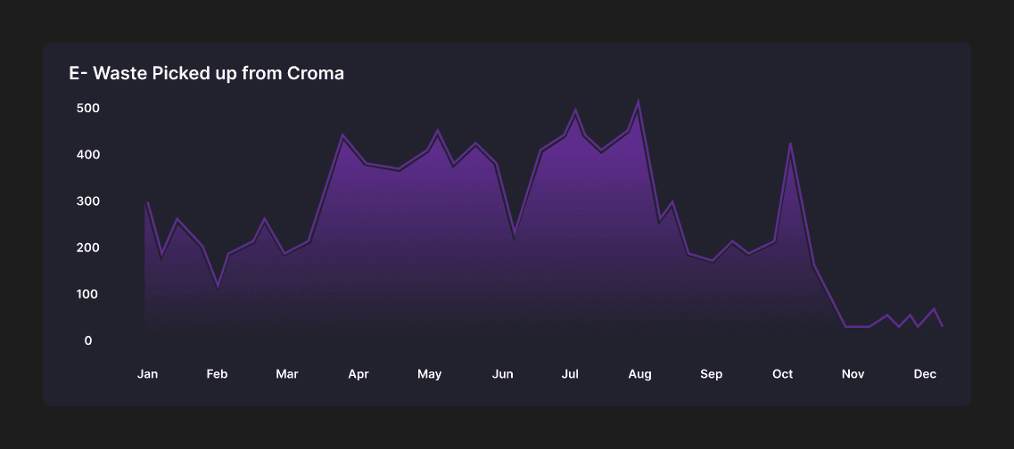Click the lowest dip point above Feb
1014x449 pixels.
[x=218, y=286]
